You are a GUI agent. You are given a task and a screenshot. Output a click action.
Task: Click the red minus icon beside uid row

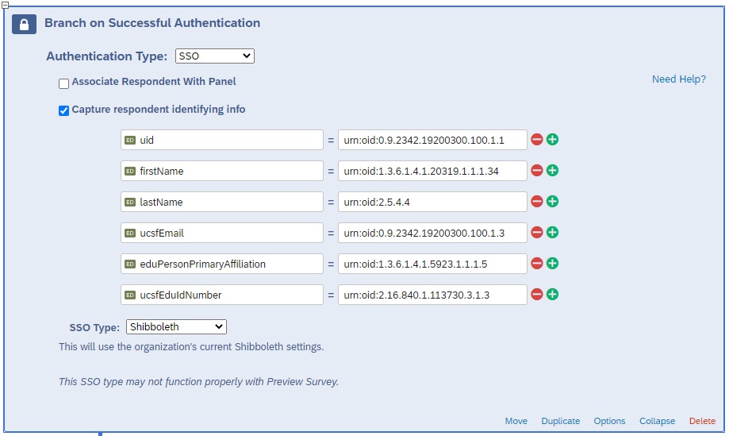(537, 140)
